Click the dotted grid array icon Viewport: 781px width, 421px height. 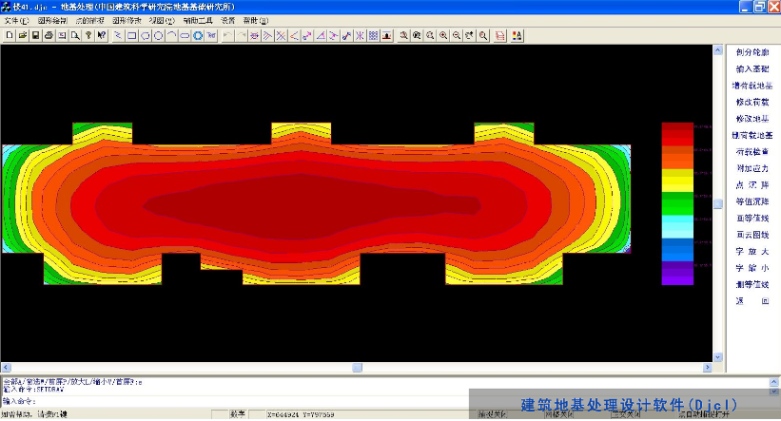click(x=373, y=35)
